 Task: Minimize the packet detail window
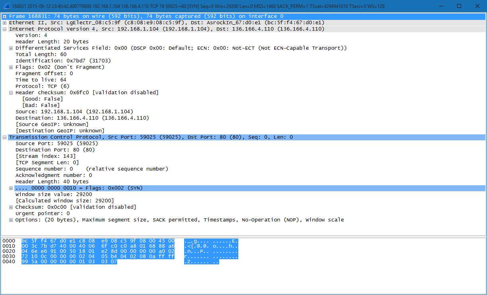(x=441, y=6)
